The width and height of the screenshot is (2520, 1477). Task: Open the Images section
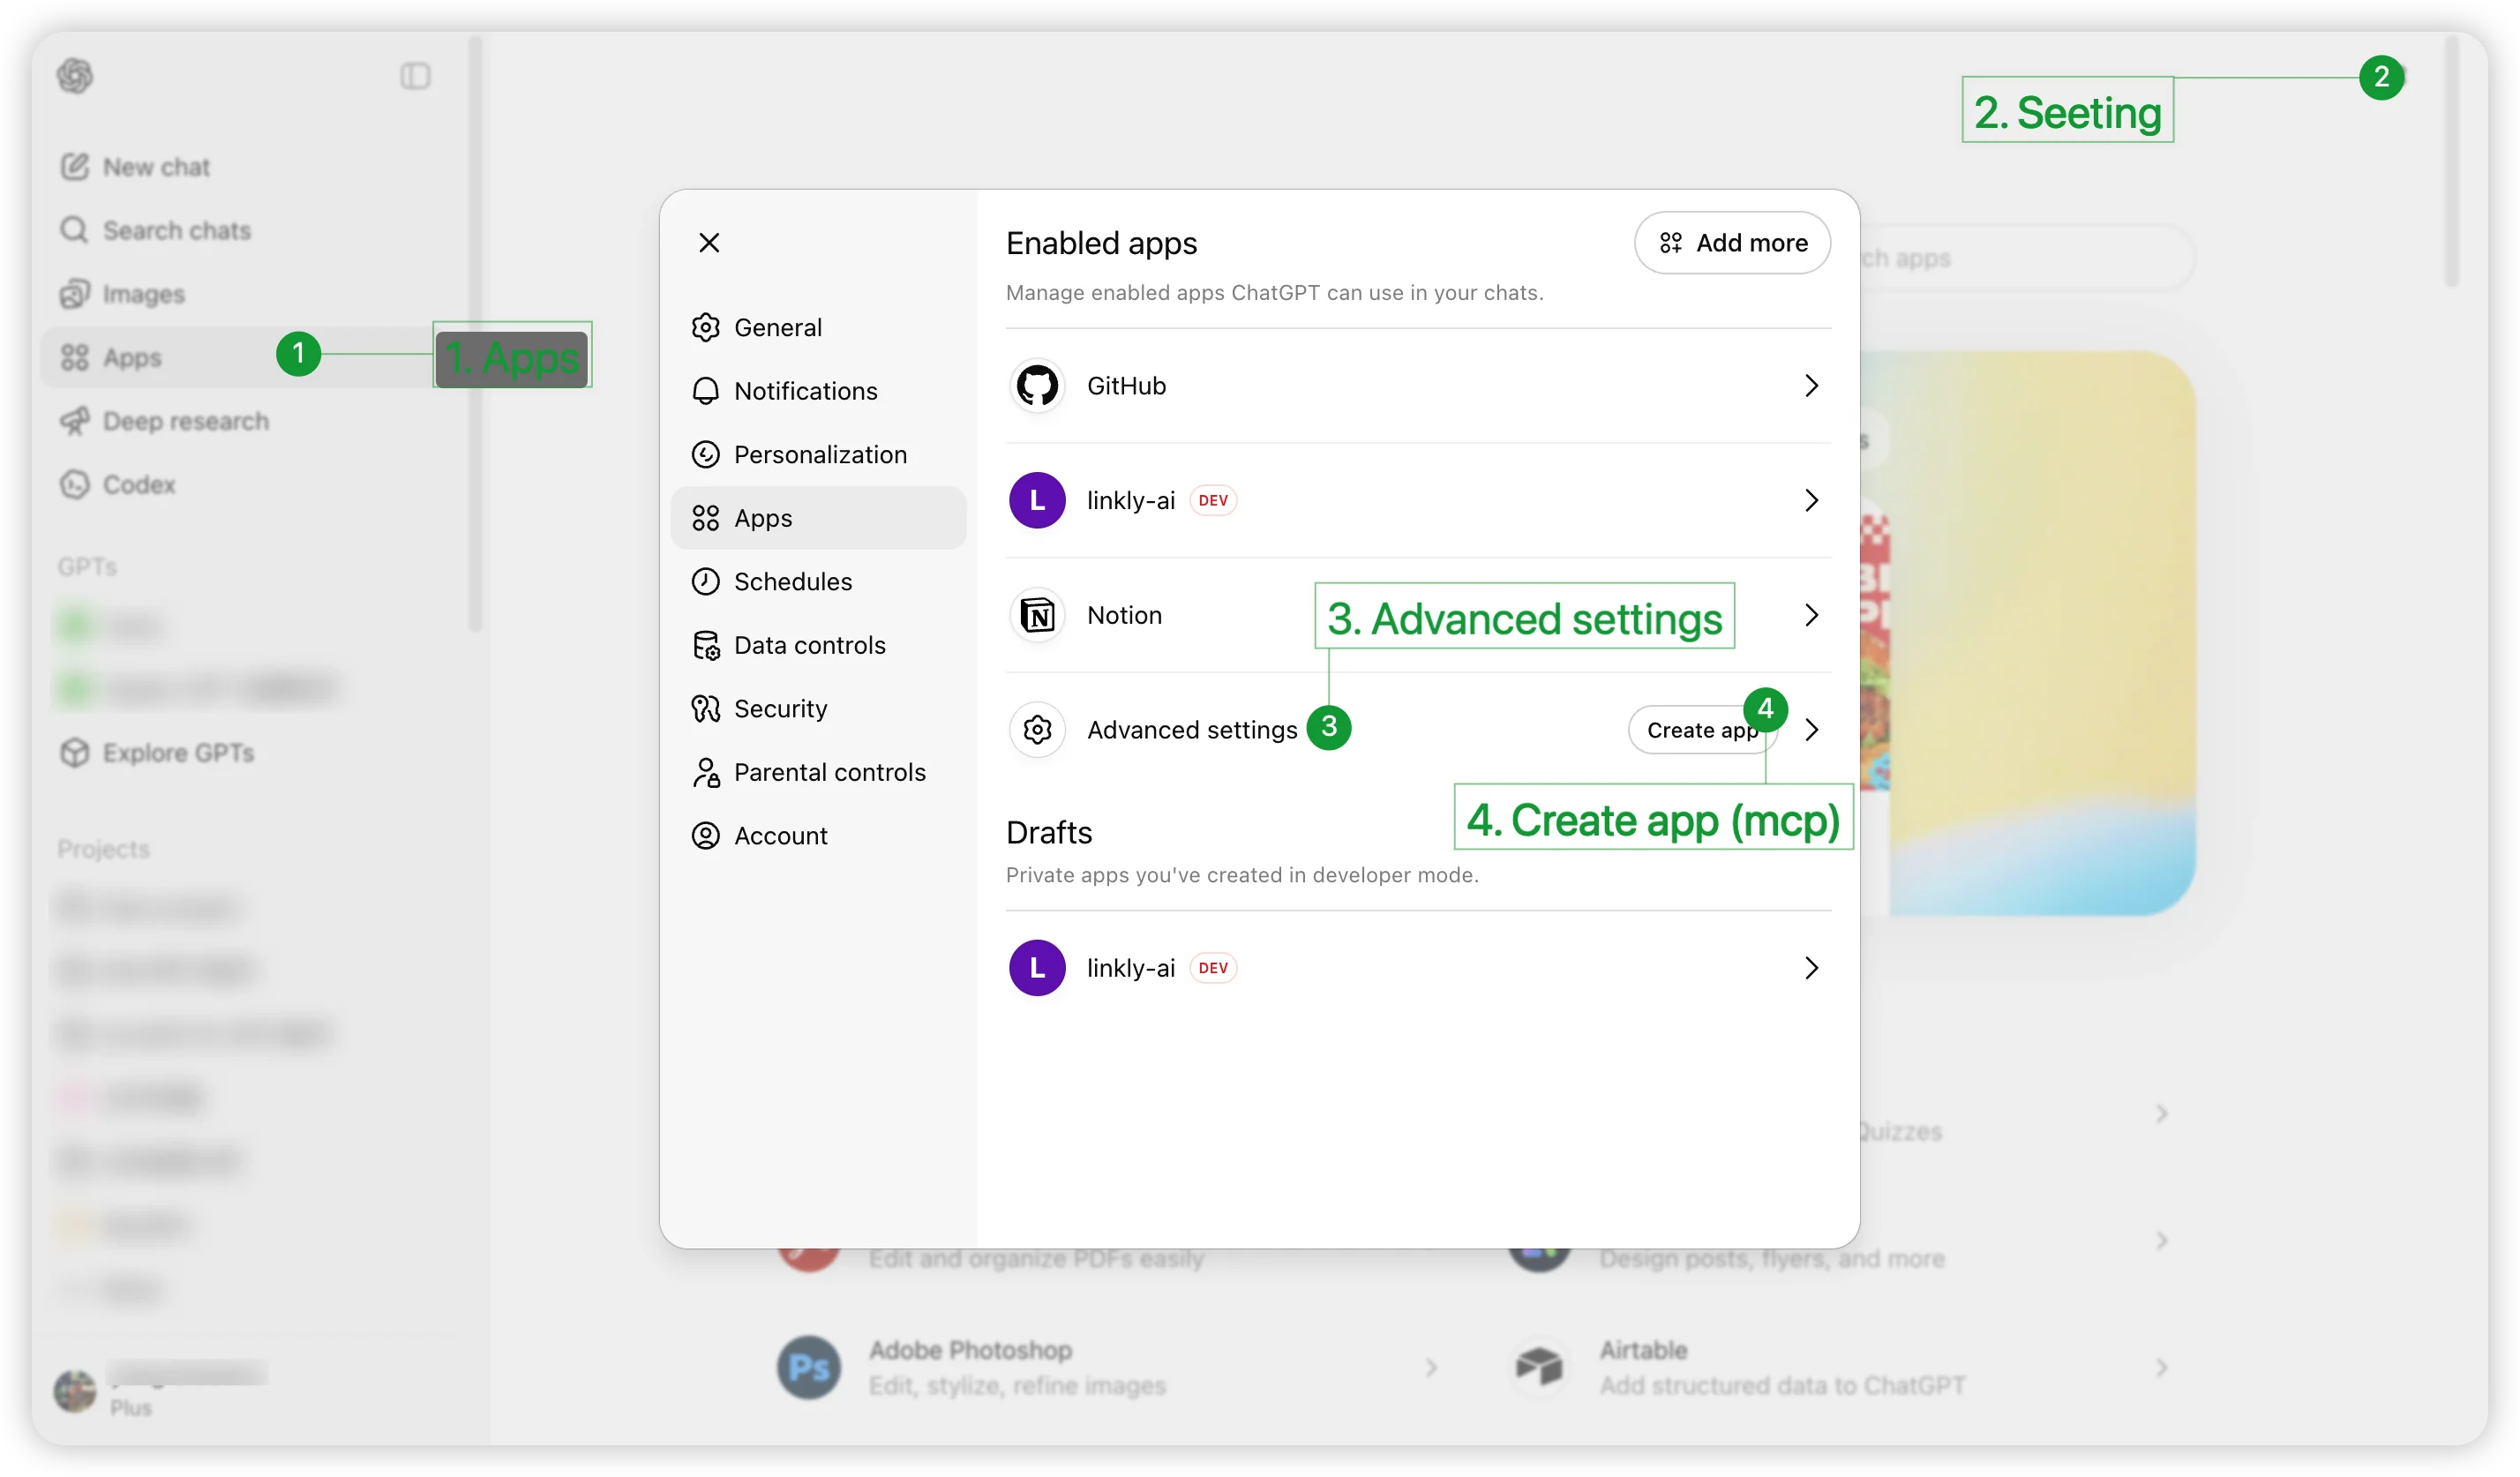[x=142, y=293]
